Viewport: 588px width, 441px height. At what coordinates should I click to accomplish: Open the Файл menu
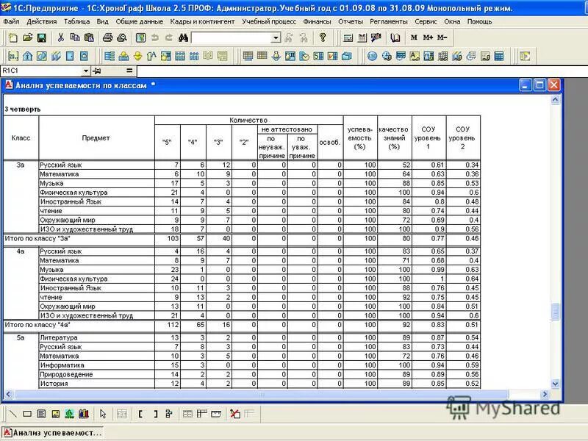11,22
